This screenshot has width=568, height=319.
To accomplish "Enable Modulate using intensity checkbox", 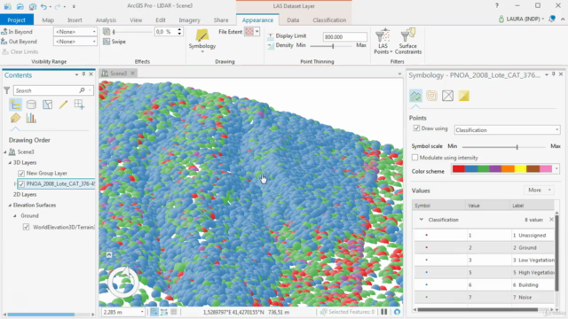I will (414, 158).
